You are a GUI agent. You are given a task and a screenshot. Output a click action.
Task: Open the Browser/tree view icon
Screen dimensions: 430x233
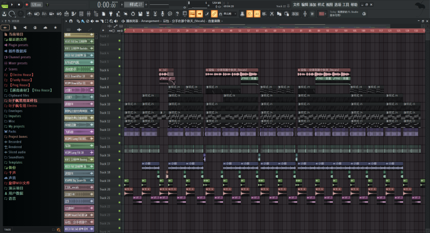pyautogui.click(x=96, y=13)
